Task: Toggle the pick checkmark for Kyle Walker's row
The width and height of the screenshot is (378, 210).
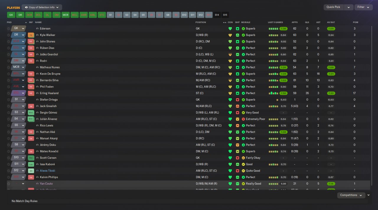Action: [9, 35]
